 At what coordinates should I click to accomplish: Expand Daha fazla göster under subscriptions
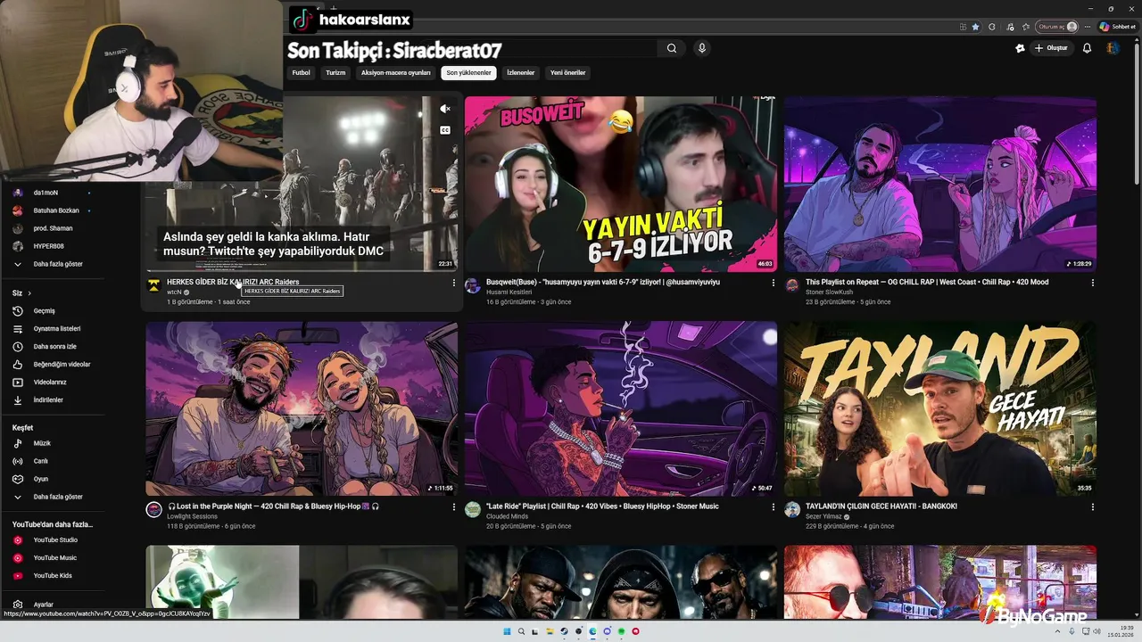pos(54,265)
